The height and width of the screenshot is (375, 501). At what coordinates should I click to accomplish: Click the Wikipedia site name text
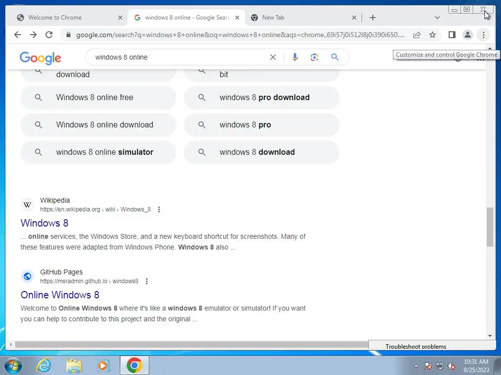click(x=55, y=200)
